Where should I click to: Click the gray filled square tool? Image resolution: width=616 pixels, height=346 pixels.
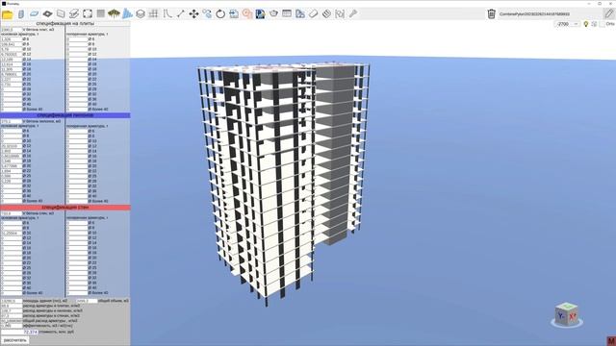click(x=100, y=14)
